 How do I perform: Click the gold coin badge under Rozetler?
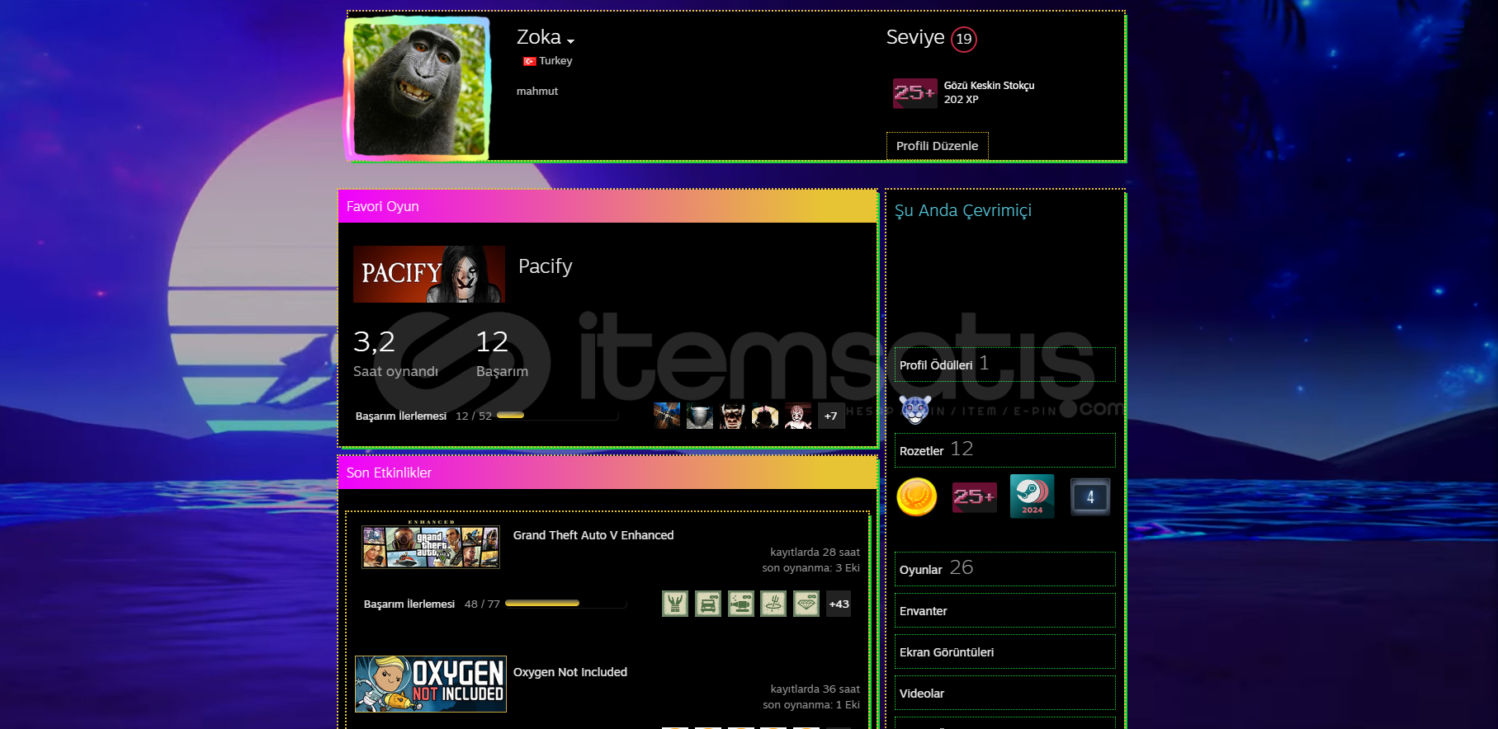click(916, 497)
